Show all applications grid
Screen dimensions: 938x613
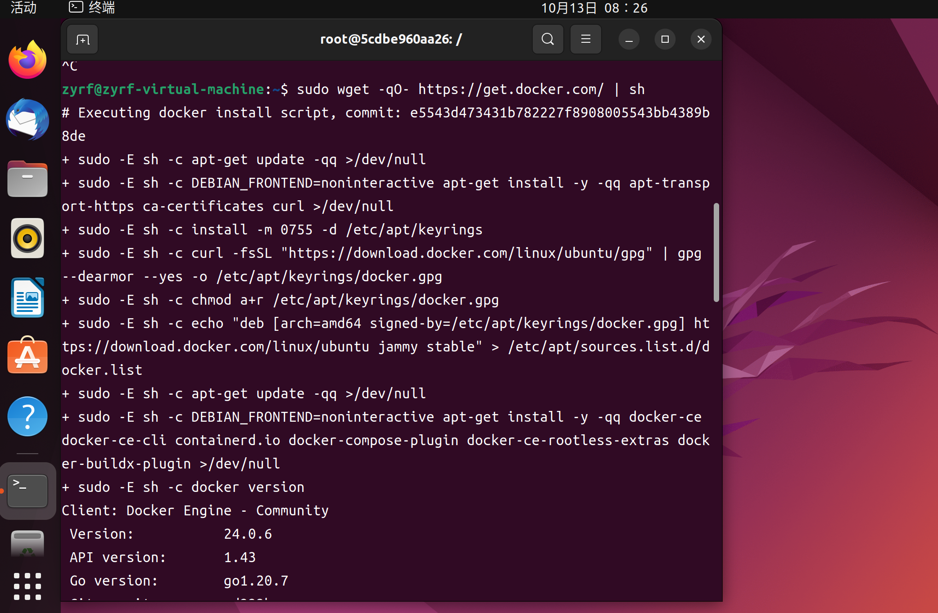coord(27,586)
